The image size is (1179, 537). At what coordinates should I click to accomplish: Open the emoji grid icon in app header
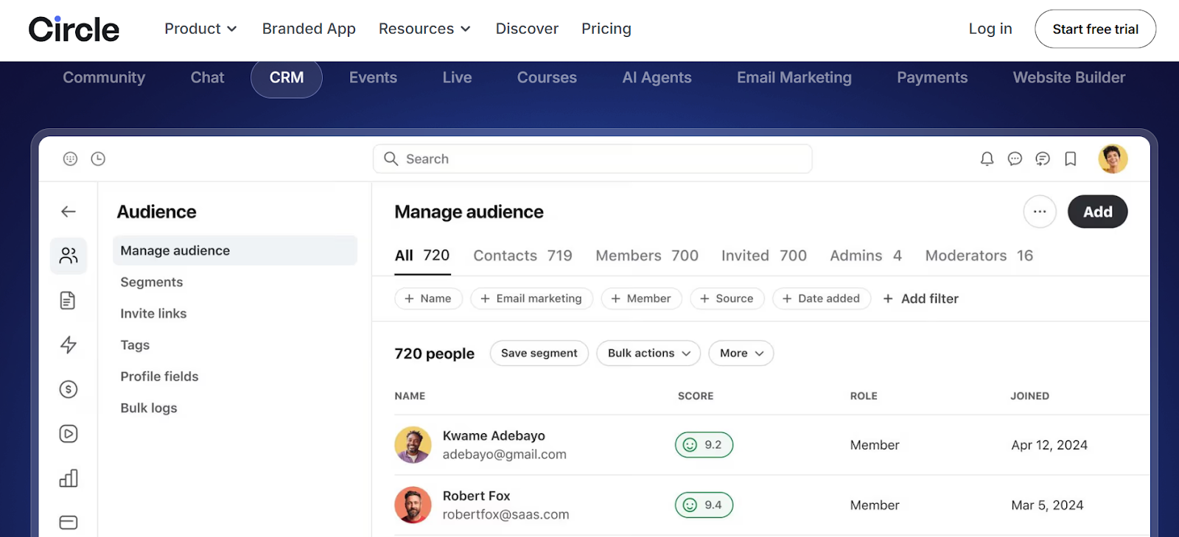pos(70,158)
